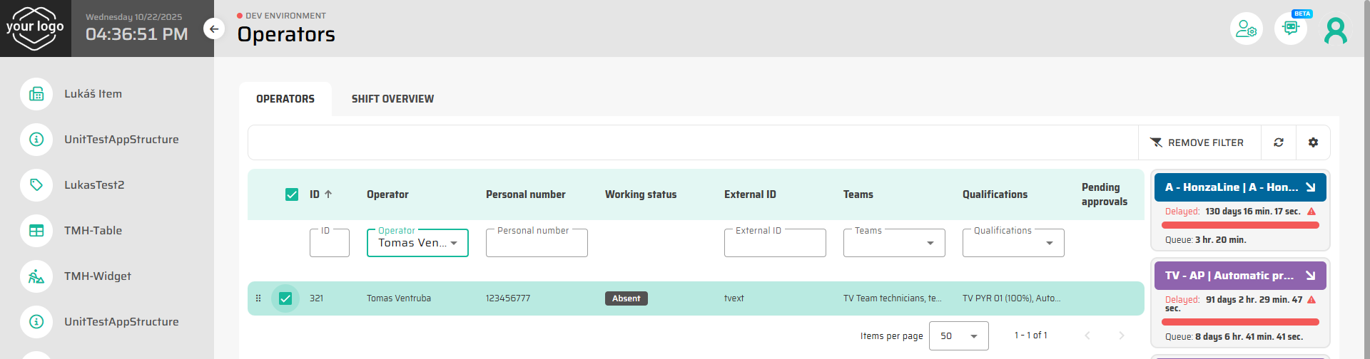Change items per page dropdown
1370x359 pixels.
[958, 336]
